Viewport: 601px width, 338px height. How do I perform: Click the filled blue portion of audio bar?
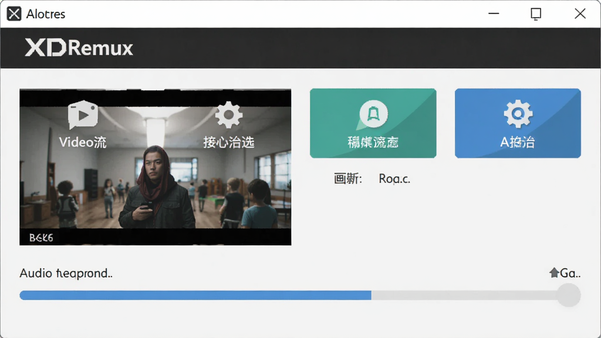point(195,295)
